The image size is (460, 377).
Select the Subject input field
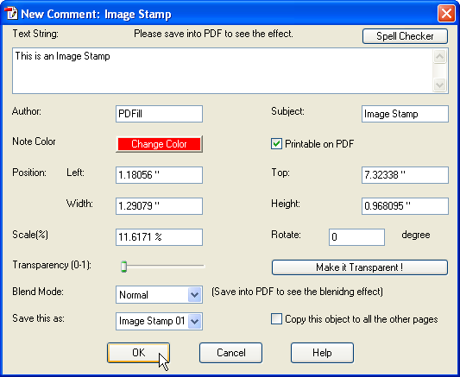405,114
